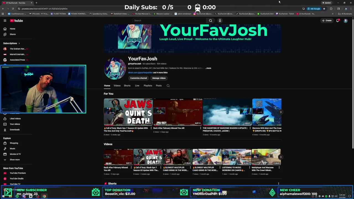
Task: Open the Jaws Quint's Death thumbnail in For You
Action: pyautogui.click(x=128, y=112)
